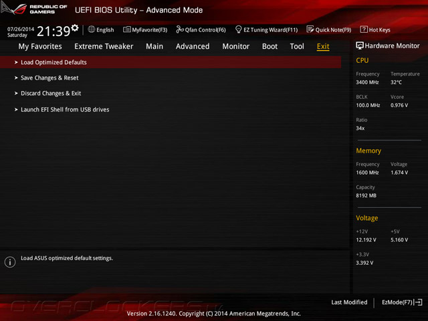The image size is (428, 321).
Task: Click the info icon beside help text
Action: (x=10, y=261)
